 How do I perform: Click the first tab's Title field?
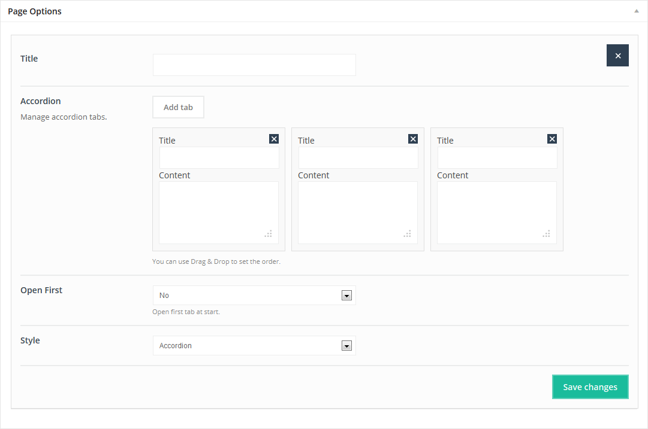[219, 158]
